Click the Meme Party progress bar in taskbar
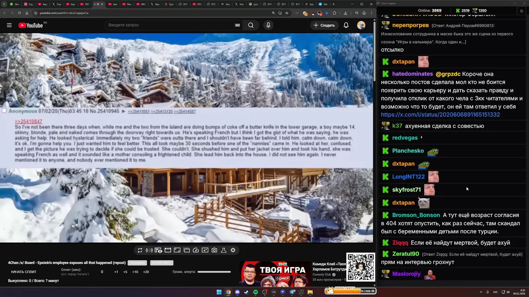 click(350, 291)
